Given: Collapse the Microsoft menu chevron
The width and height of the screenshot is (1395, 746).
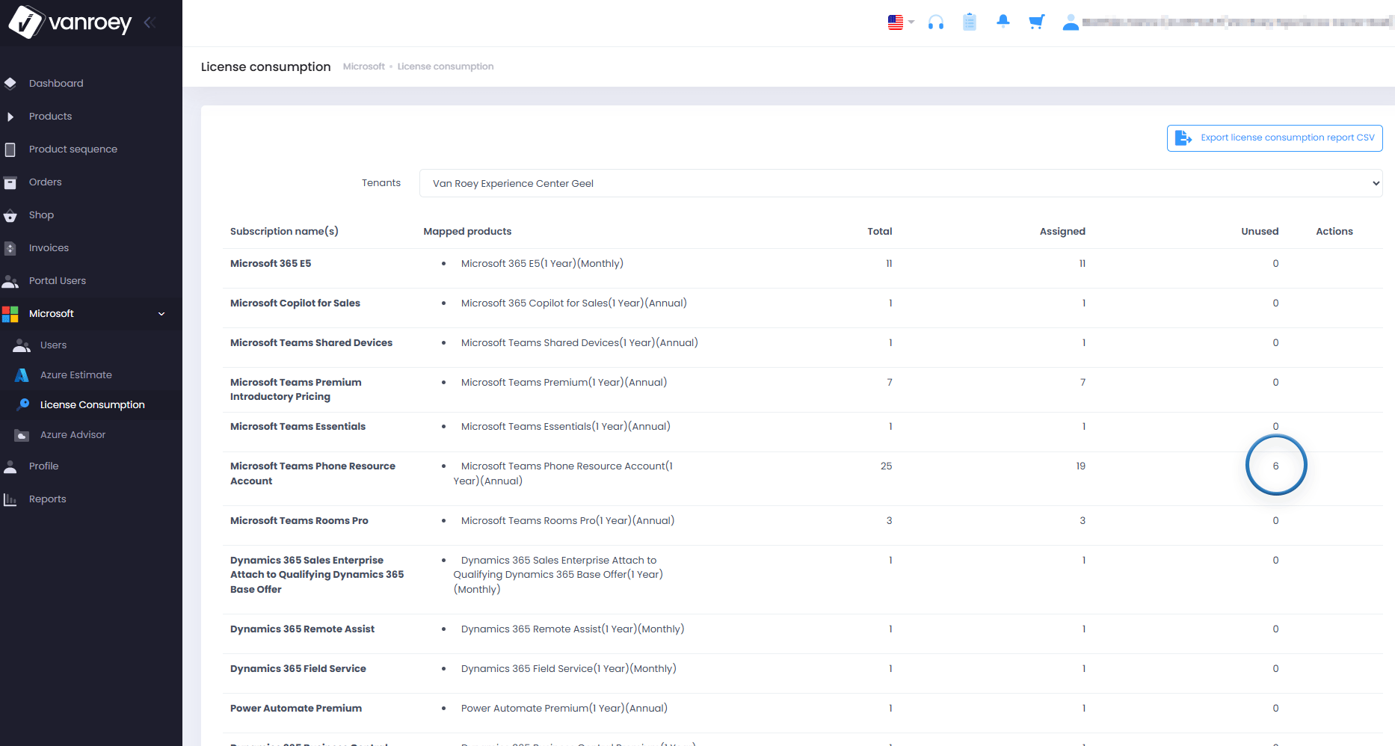Looking at the screenshot, I should pos(161,314).
